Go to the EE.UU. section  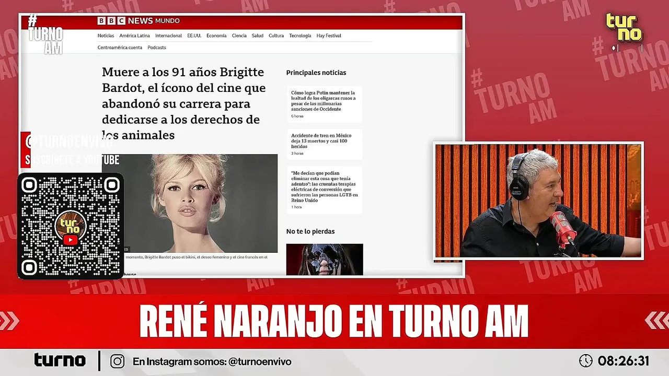[x=194, y=36]
